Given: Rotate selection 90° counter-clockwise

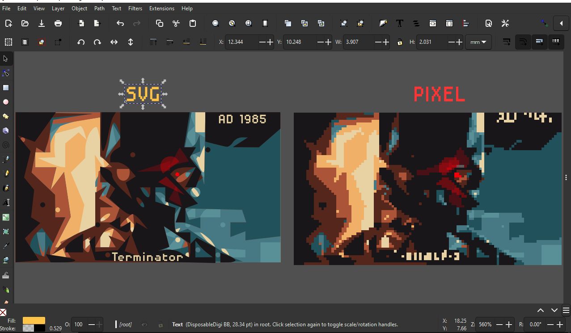Looking at the screenshot, I should click(x=80, y=42).
